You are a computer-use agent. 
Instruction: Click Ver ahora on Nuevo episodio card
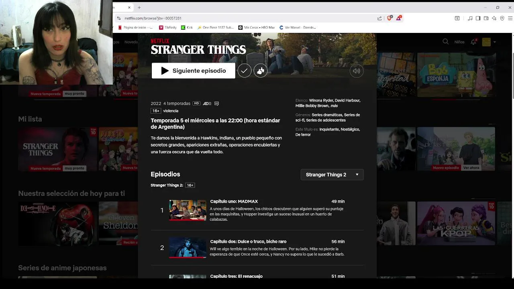471,168
